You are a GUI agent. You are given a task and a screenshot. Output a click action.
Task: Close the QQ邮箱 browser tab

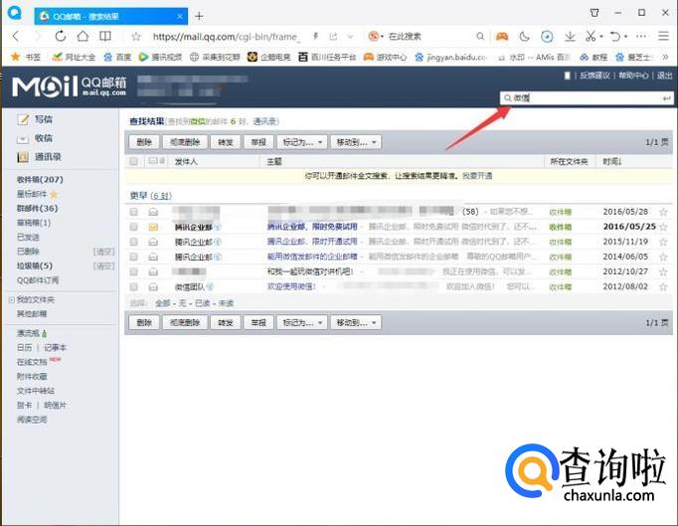(180, 17)
